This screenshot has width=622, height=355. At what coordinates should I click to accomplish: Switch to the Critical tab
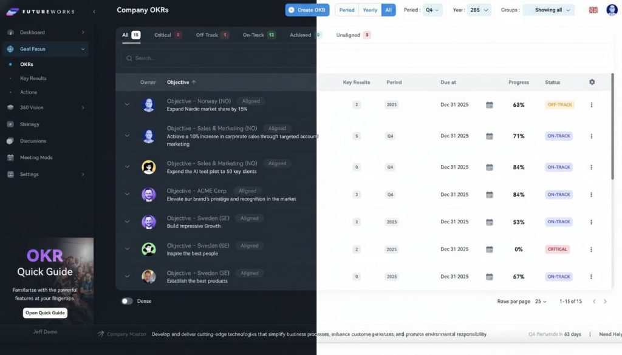(x=167, y=35)
